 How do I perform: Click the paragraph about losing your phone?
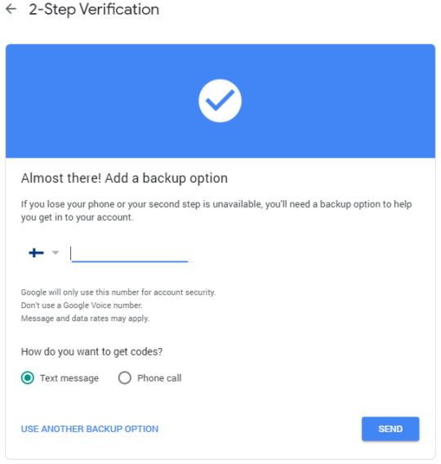coord(216,211)
